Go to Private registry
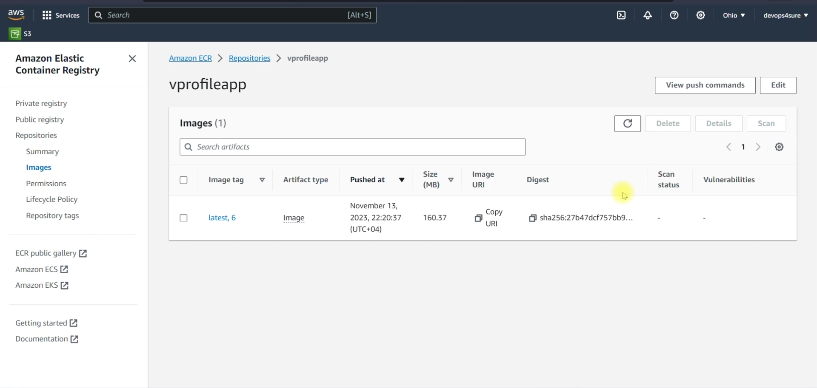This screenshot has width=817, height=388. [x=41, y=103]
